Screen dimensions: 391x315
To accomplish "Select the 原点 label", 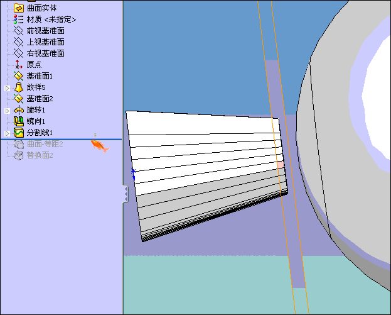I will pos(34,65).
